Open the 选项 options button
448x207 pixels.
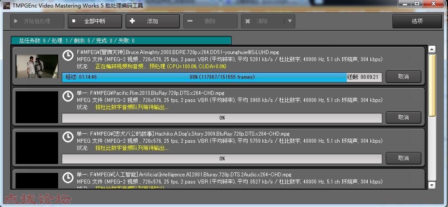(417, 21)
